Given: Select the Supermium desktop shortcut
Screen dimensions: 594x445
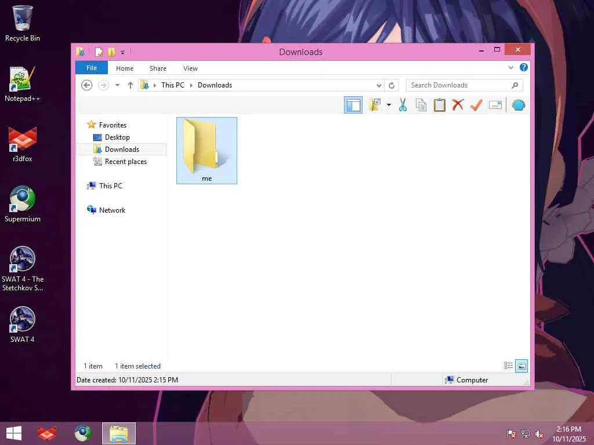Looking at the screenshot, I should 23,205.
